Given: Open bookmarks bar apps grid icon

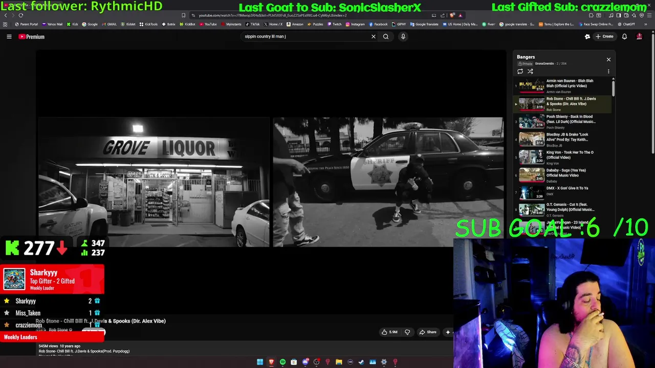Looking at the screenshot, I should pyautogui.click(x=6, y=24).
